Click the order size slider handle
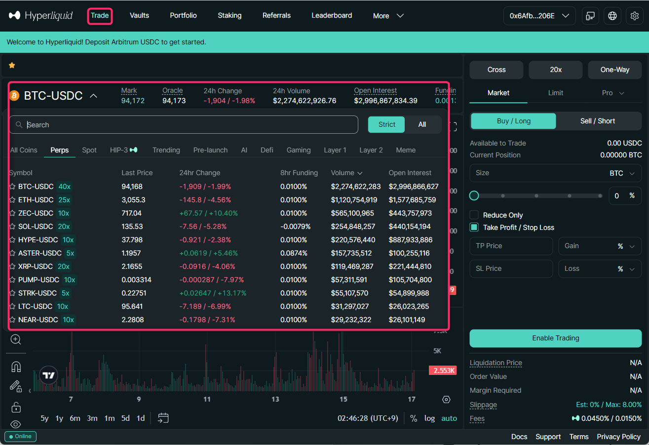Image resolution: width=649 pixels, height=445 pixels. pos(474,196)
